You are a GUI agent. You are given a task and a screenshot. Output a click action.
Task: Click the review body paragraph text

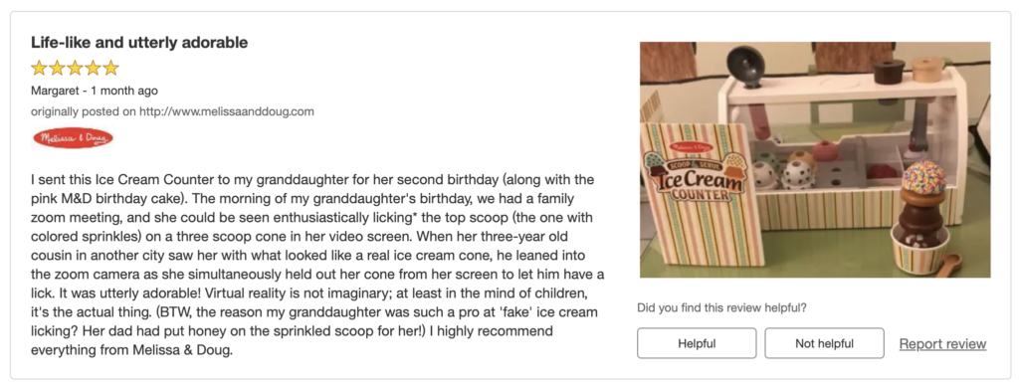pyautogui.click(x=317, y=265)
